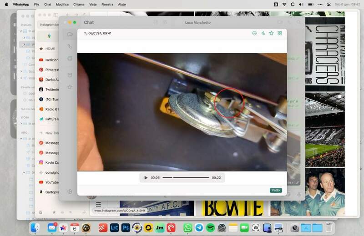
Task: Open the bottom sidebar icon in WhatsApp
Action: pyautogui.click(x=70, y=191)
